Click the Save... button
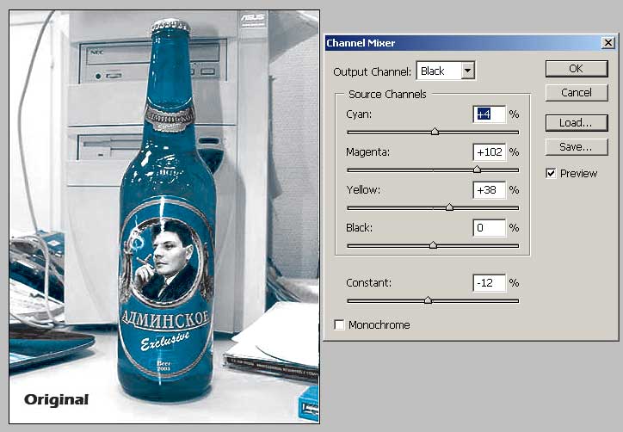The image size is (623, 432). (577, 147)
